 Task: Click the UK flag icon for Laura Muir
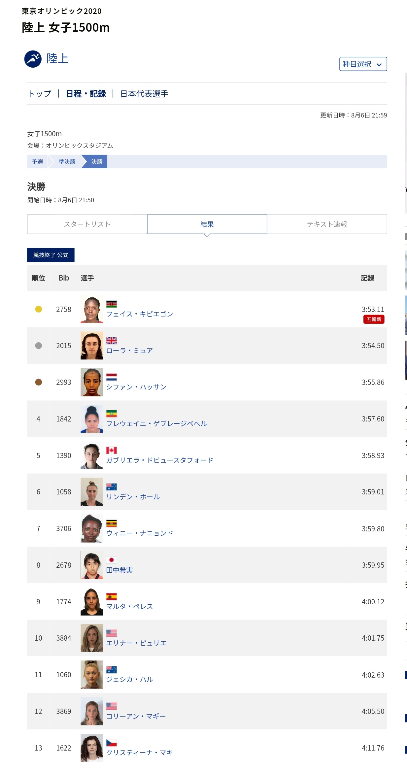[112, 340]
